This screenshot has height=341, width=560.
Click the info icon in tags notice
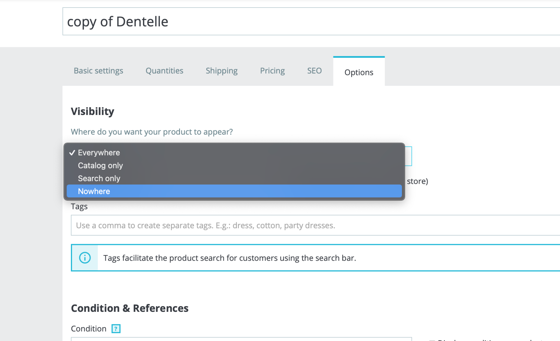pos(85,258)
